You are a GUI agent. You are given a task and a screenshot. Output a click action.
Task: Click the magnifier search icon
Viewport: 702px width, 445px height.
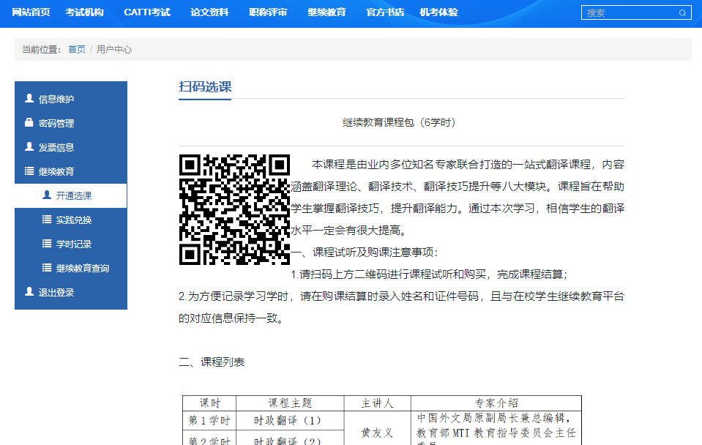[x=682, y=13]
